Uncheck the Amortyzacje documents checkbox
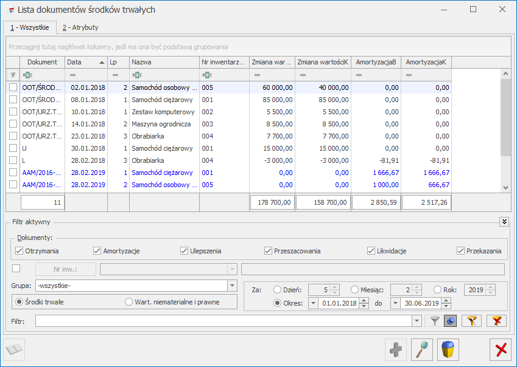Viewport: 517px width, 367px height. (97, 251)
